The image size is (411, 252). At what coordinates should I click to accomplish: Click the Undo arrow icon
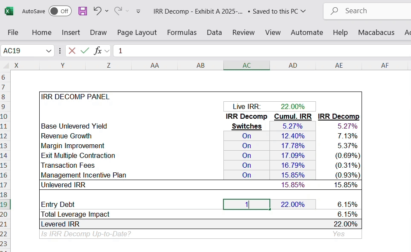[97, 11]
